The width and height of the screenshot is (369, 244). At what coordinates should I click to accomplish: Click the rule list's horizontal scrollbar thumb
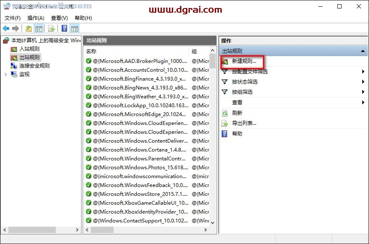tap(102, 230)
